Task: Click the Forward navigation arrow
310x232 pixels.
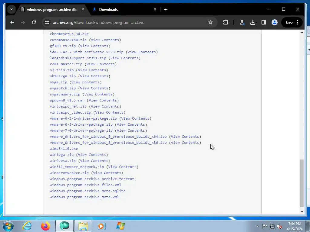Action: pyautogui.click(x=23, y=22)
